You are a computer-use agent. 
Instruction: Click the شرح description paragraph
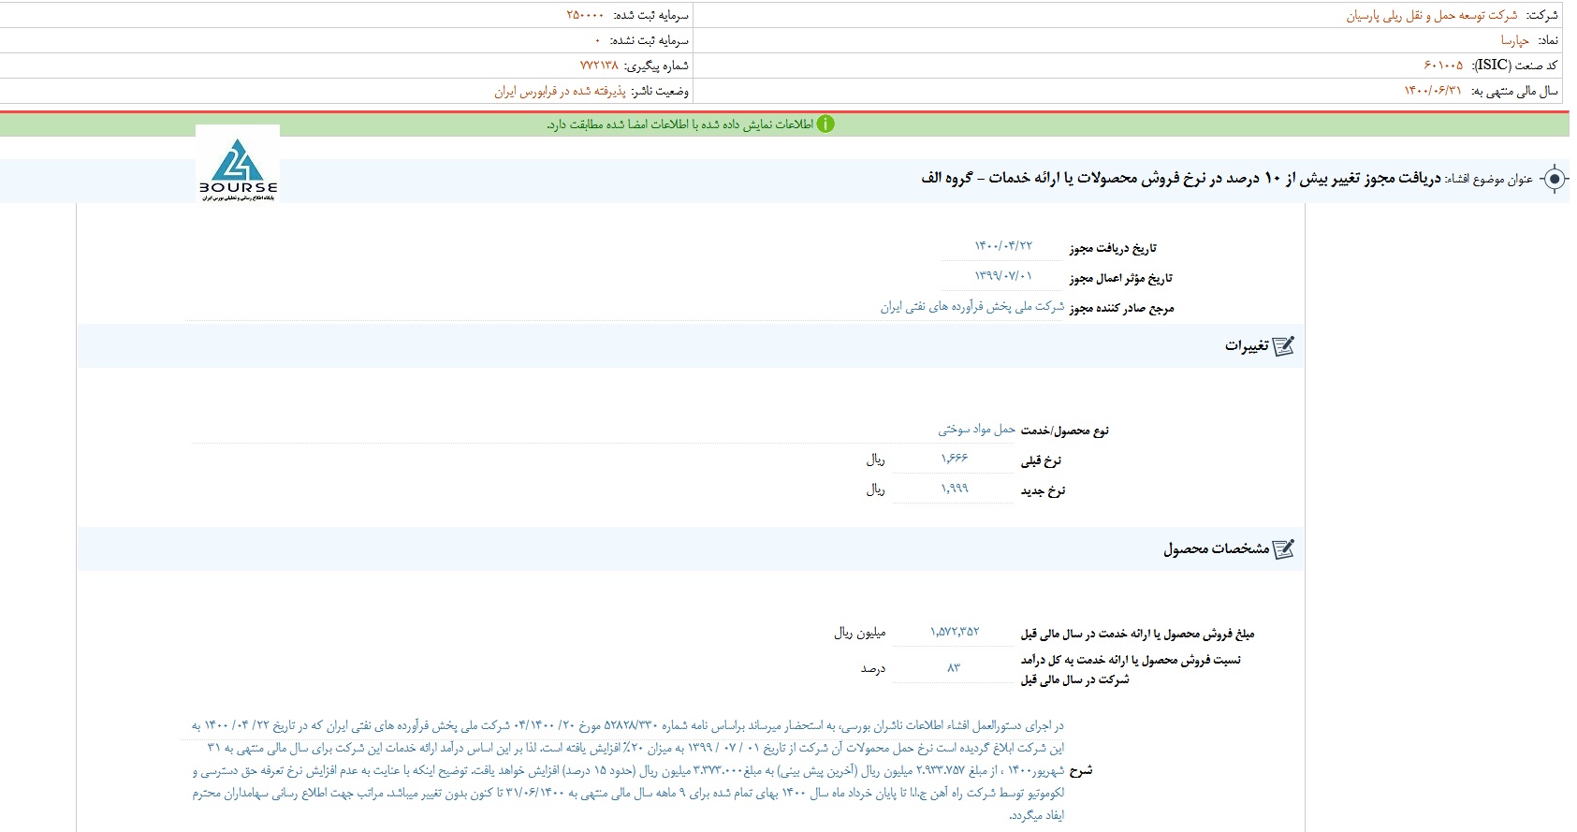(x=628, y=770)
